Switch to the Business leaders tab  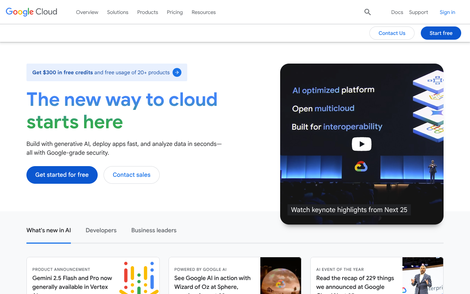point(154,230)
